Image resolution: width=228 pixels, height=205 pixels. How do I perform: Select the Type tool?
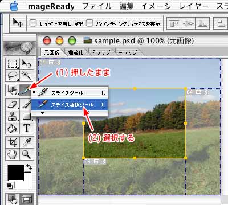pyautogui.click(x=27, y=128)
